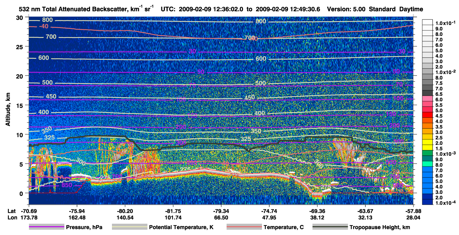Click the colorbar label 6.5
The height and width of the screenshot is (235, 459).
coord(439,94)
